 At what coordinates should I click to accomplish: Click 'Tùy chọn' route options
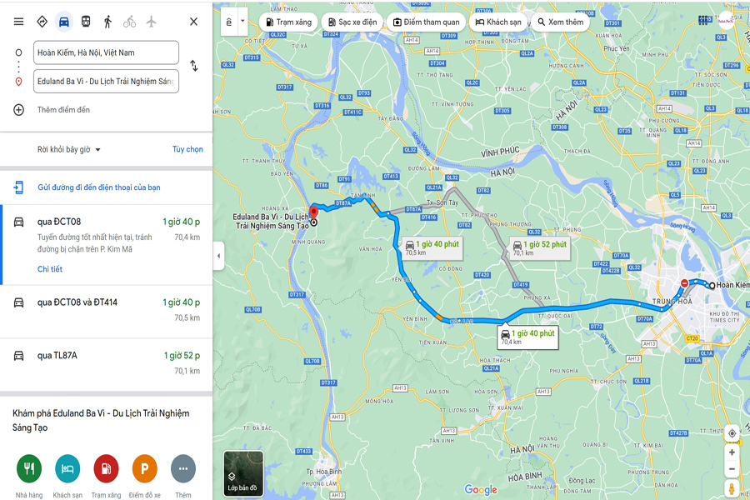coord(187,149)
